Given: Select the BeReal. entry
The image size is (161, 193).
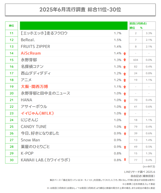Looking at the screenshot, I should (28, 40).
